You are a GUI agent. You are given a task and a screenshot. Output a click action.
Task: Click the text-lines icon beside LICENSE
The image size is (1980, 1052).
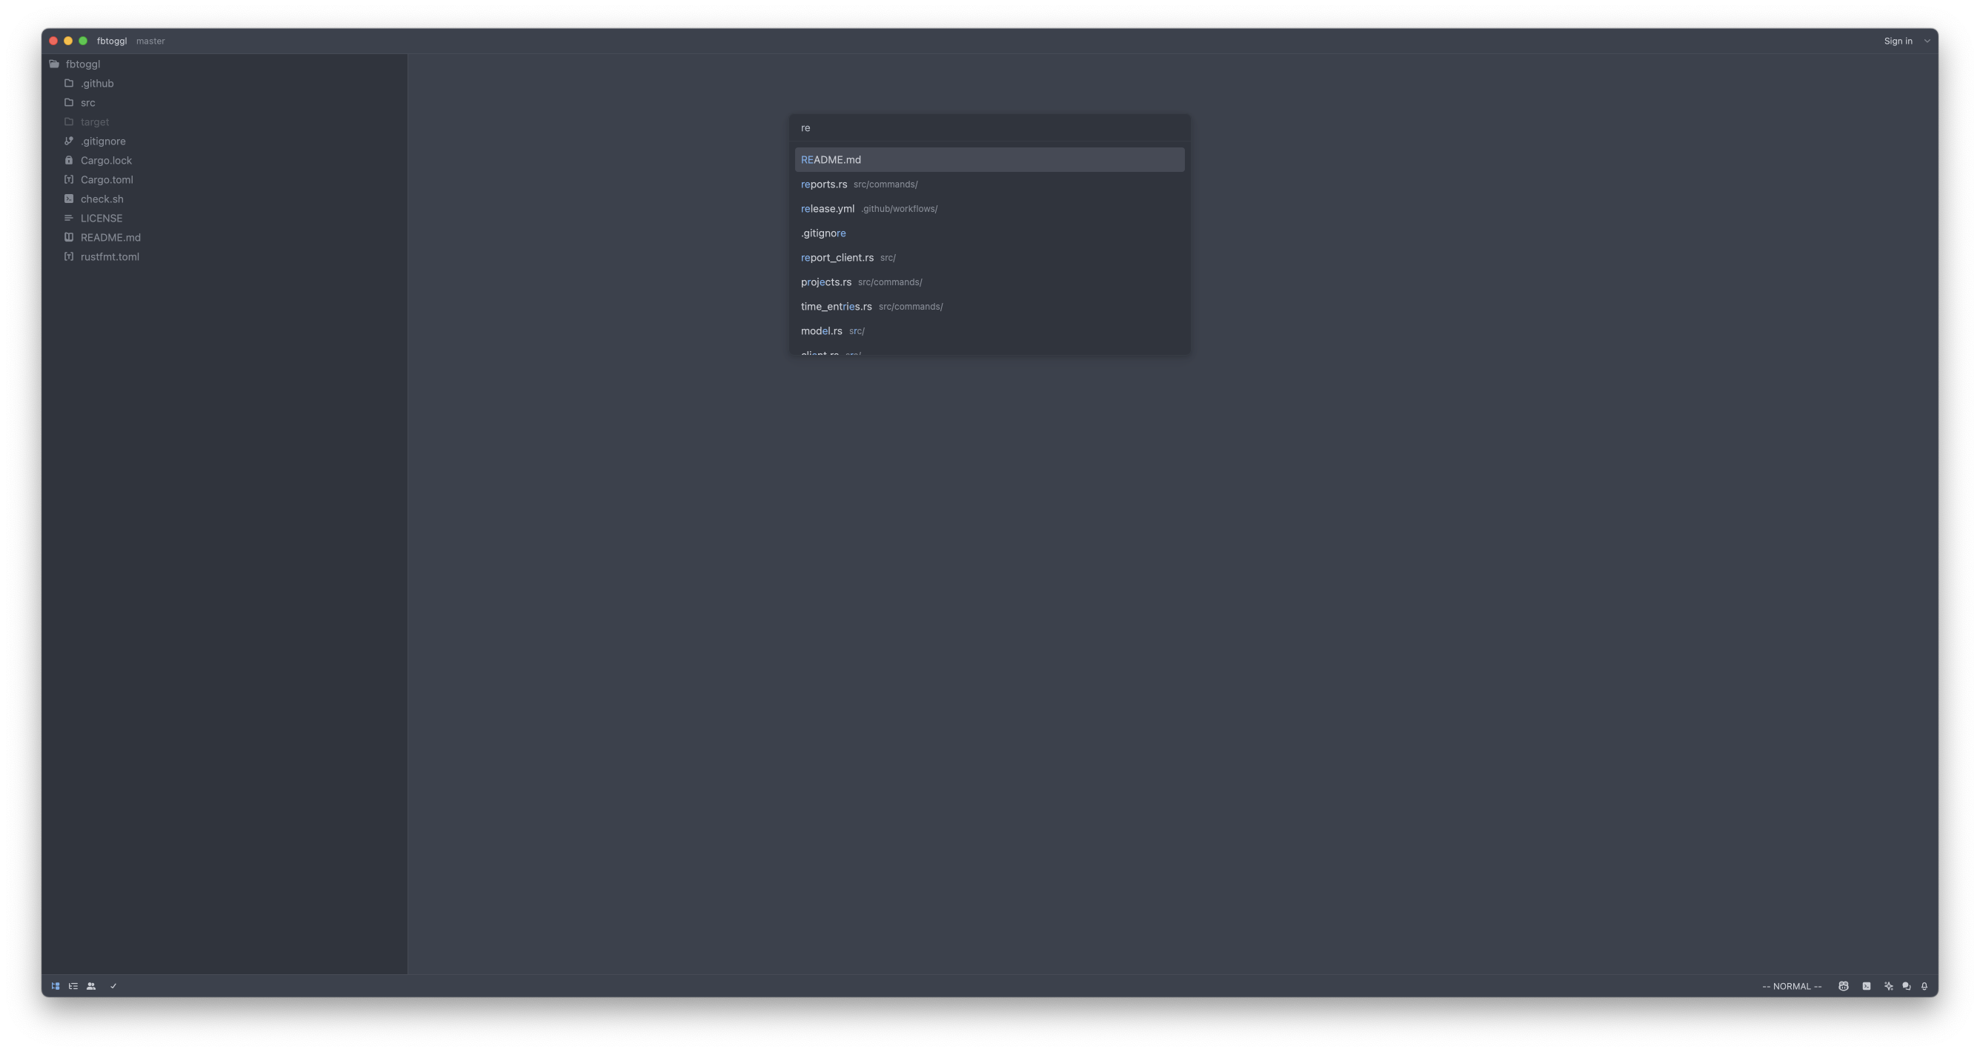[x=68, y=218]
